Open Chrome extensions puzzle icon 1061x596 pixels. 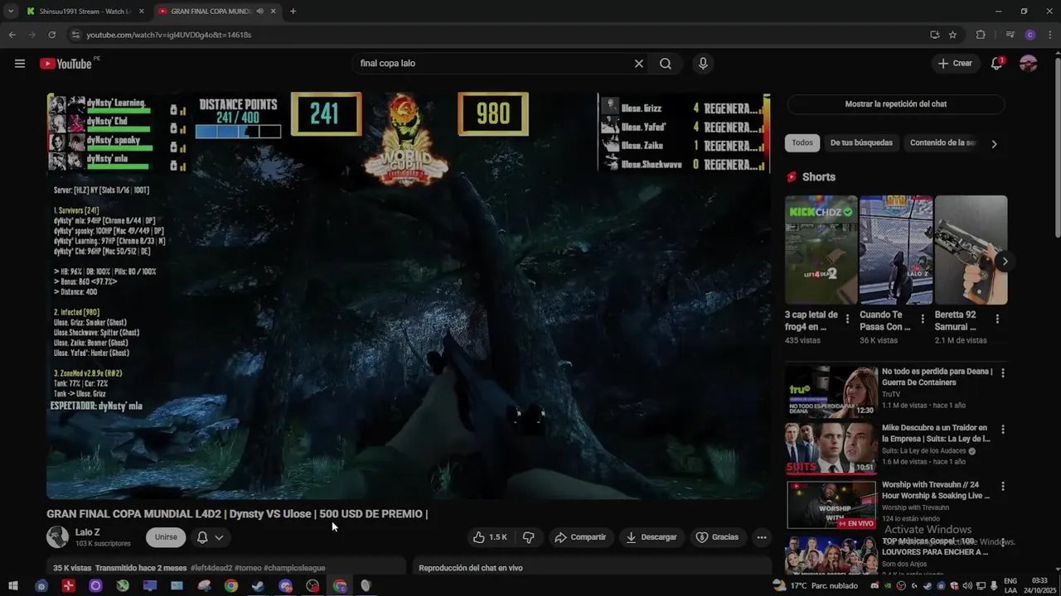click(x=981, y=35)
